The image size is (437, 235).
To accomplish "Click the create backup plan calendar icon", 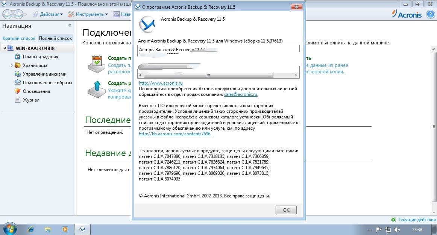I will click(x=97, y=64).
